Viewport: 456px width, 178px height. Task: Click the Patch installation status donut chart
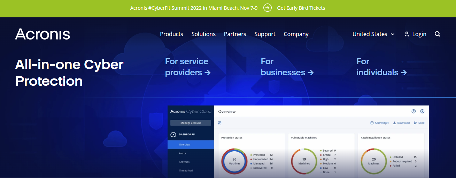373,161
